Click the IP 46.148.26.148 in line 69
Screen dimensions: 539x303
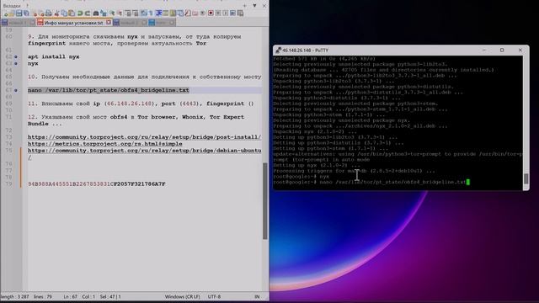pos(129,104)
